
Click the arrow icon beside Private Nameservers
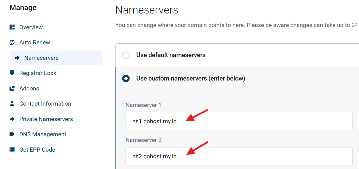[12, 119]
